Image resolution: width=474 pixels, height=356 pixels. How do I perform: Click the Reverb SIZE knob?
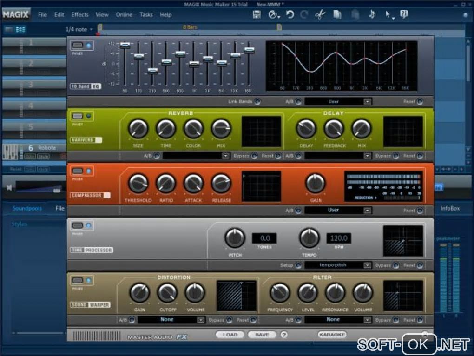pyautogui.click(x=138, y=128)
